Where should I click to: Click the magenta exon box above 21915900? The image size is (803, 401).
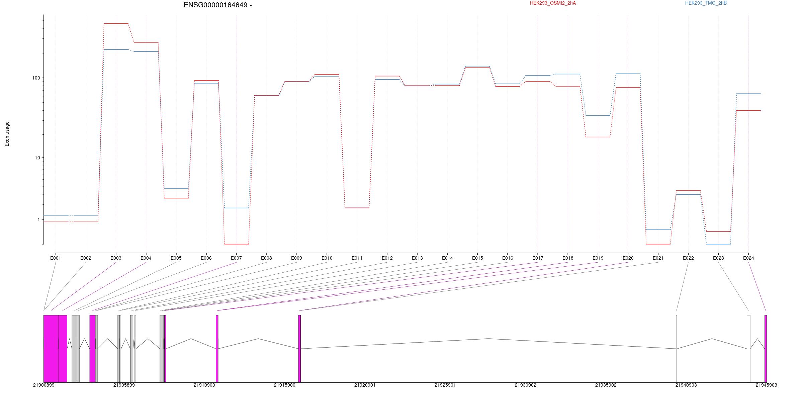[299, 349]
